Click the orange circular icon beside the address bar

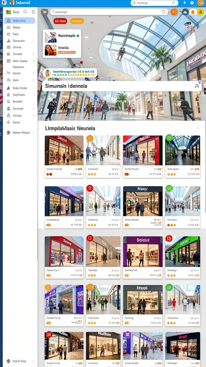[174, 12]
